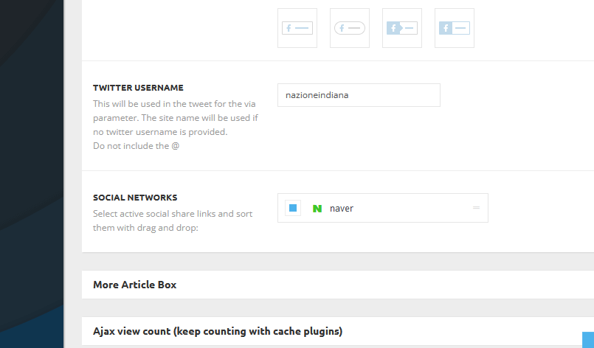Click the Twitter username input field

pyautogui.click(x=359, y=95)
